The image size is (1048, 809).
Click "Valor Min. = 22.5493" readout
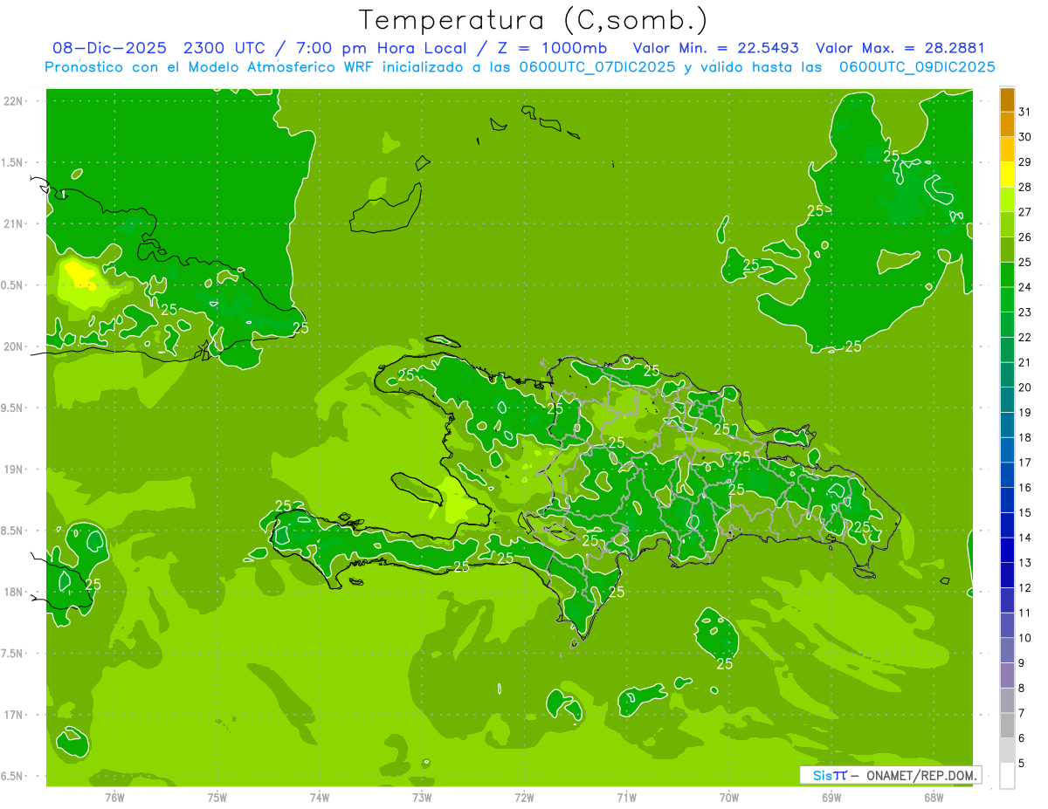pyautogui.click(x=716, y=49)
